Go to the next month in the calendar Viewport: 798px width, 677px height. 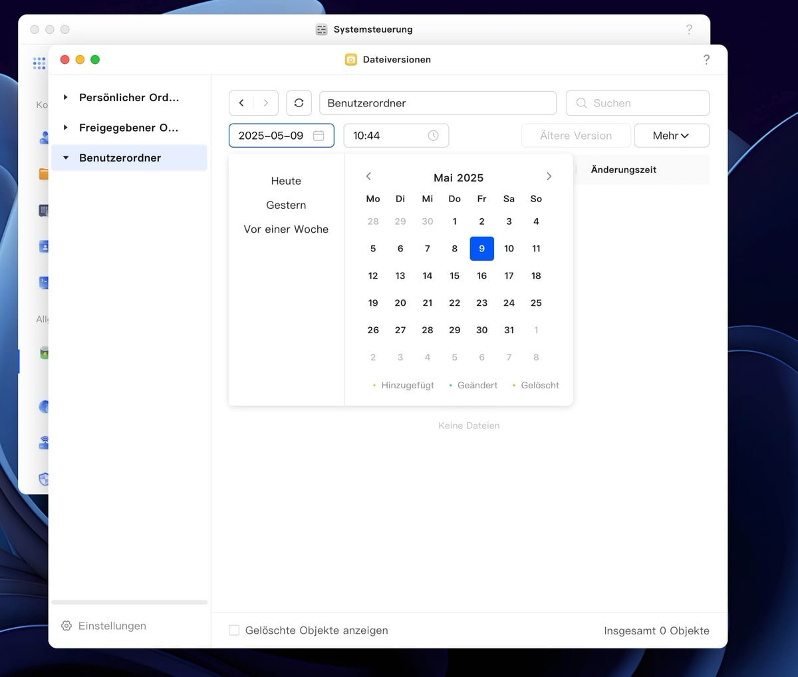click(549, 177)
